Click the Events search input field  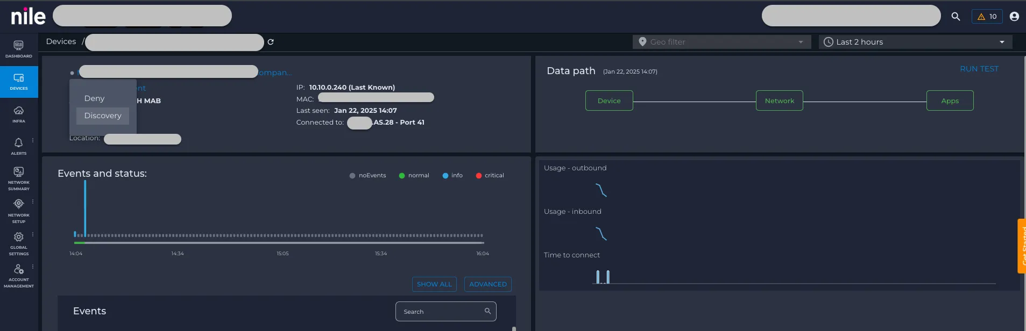click(x=446, y=311)
